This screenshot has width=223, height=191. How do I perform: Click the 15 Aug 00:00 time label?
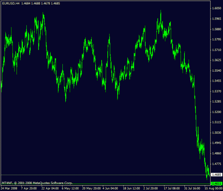[x=213, y=189]
